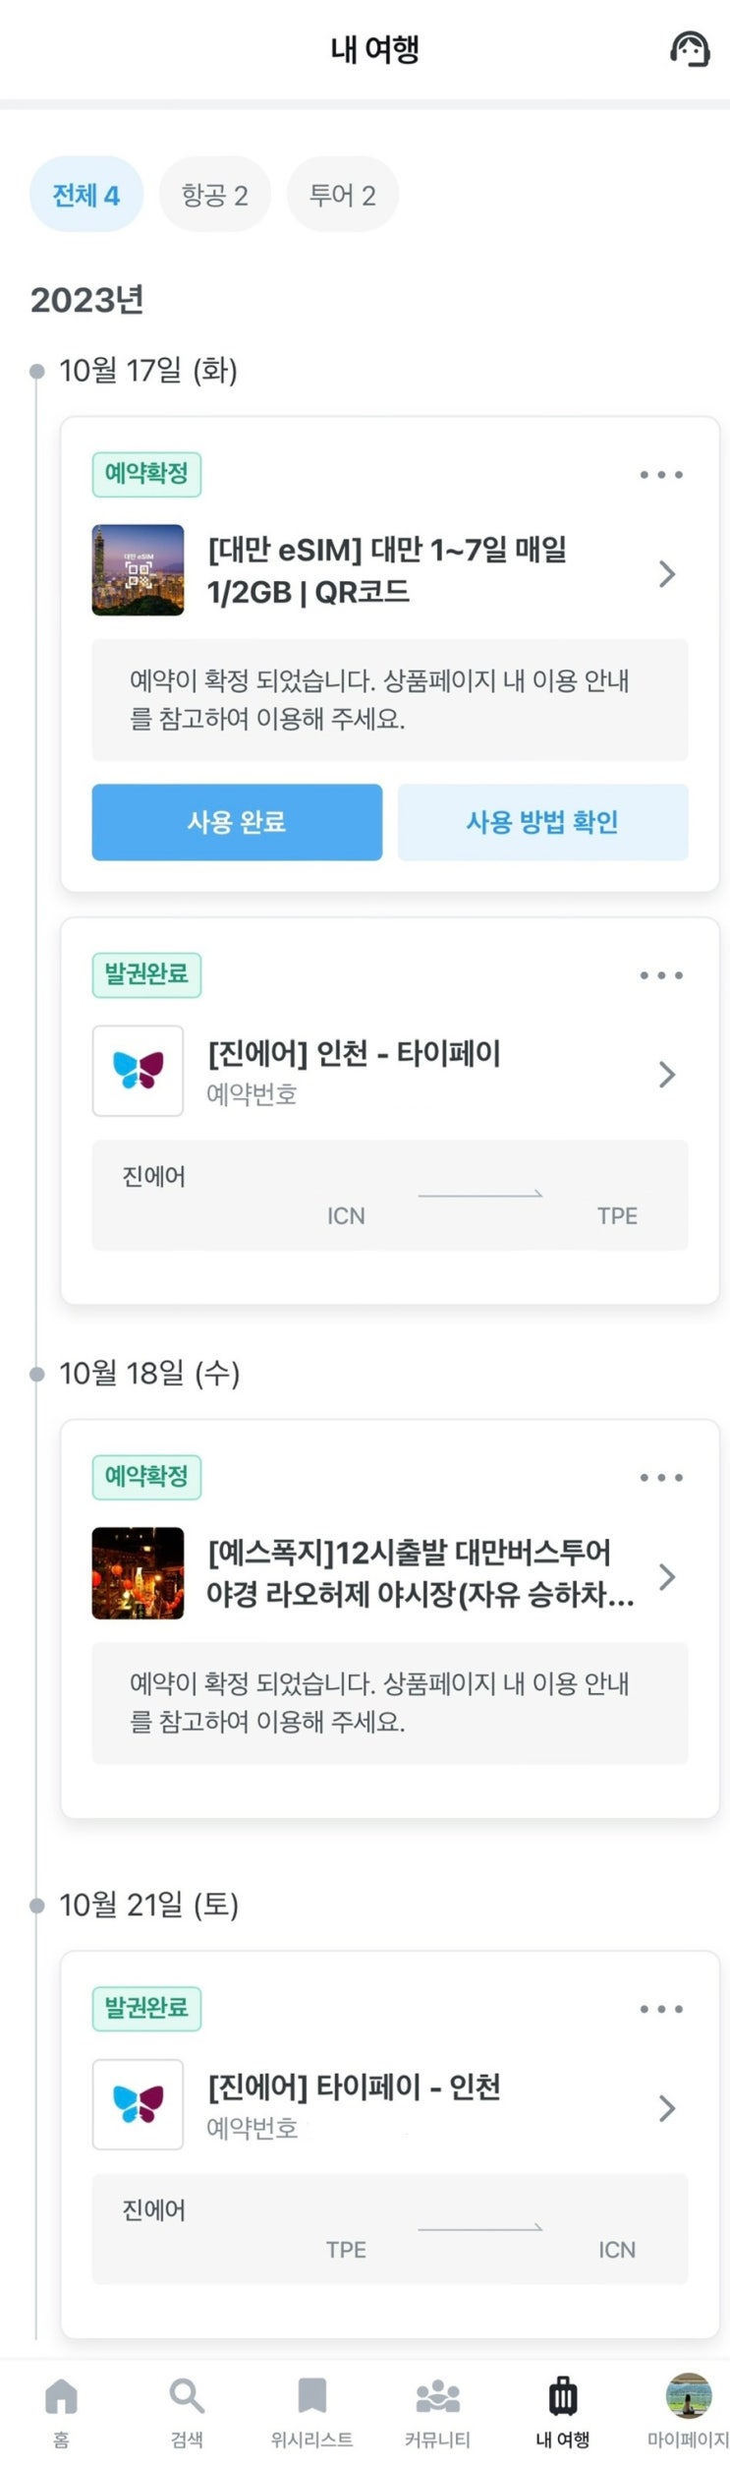Expand Jin Air Incheon–Taipei booking chevron
This screenshot has width=730, height=2469.
point(667,1074)
